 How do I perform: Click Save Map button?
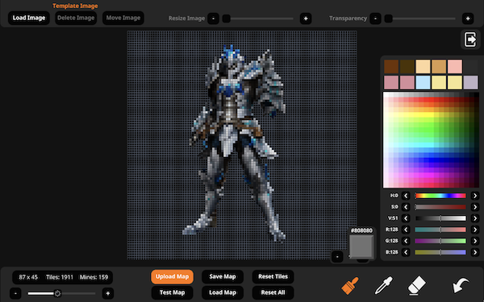223,277
